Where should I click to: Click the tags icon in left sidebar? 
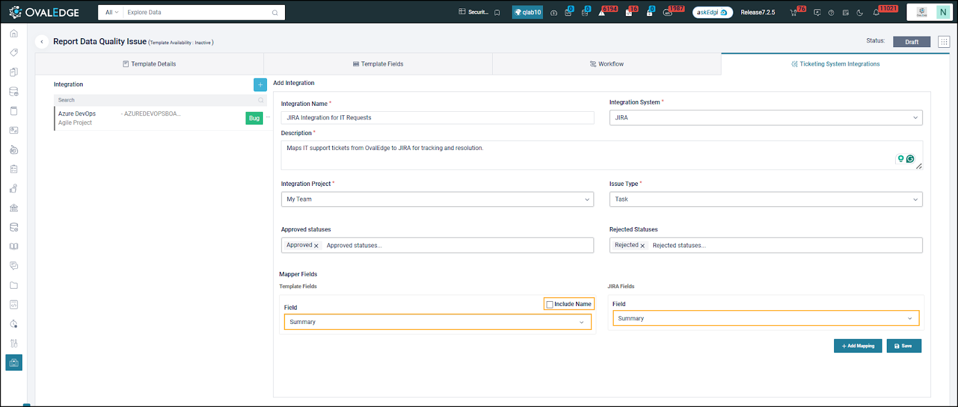point(14,53)
